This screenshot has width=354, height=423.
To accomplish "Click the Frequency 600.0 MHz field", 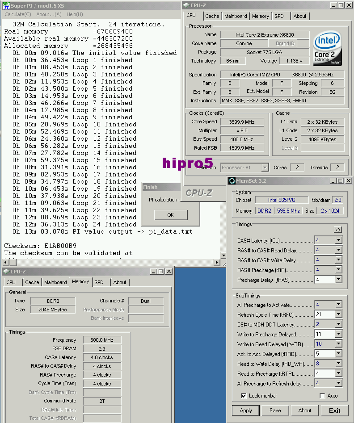I will [x=102, y=340].
